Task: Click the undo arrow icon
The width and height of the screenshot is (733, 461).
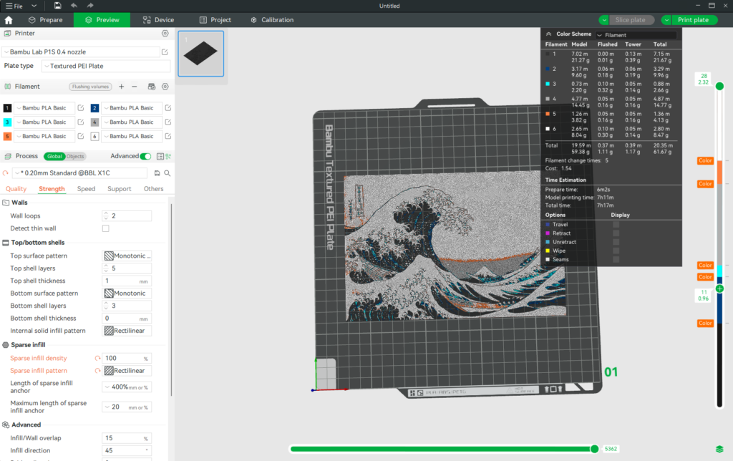Action: (74, 6)
